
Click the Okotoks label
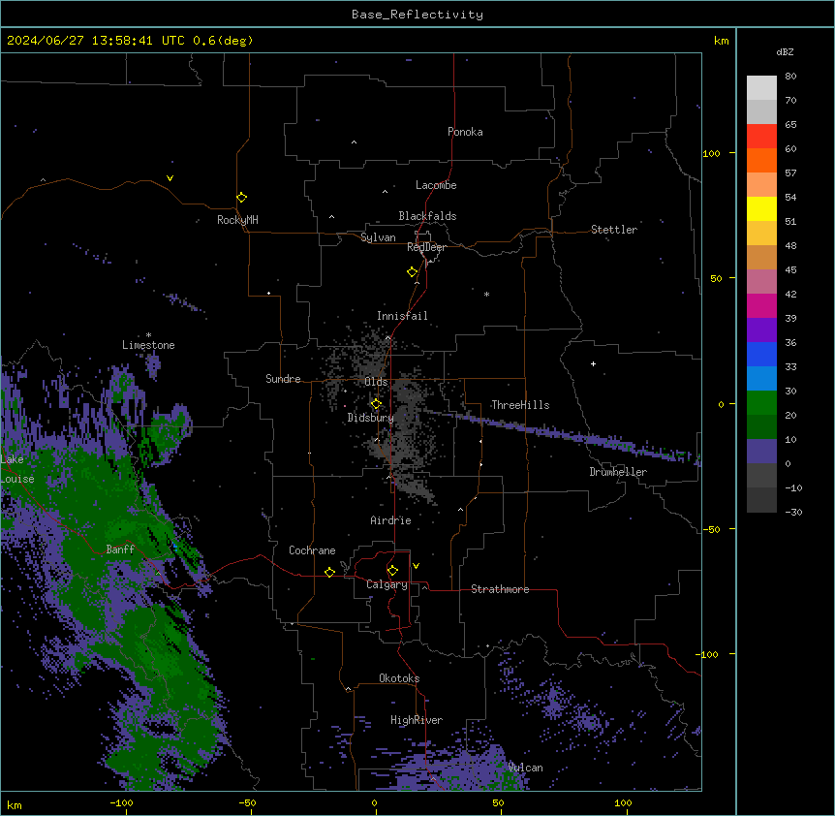[x=399, y=678]
